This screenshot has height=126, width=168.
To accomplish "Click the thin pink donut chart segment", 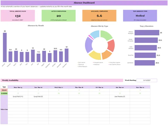I will pos(91,37).
